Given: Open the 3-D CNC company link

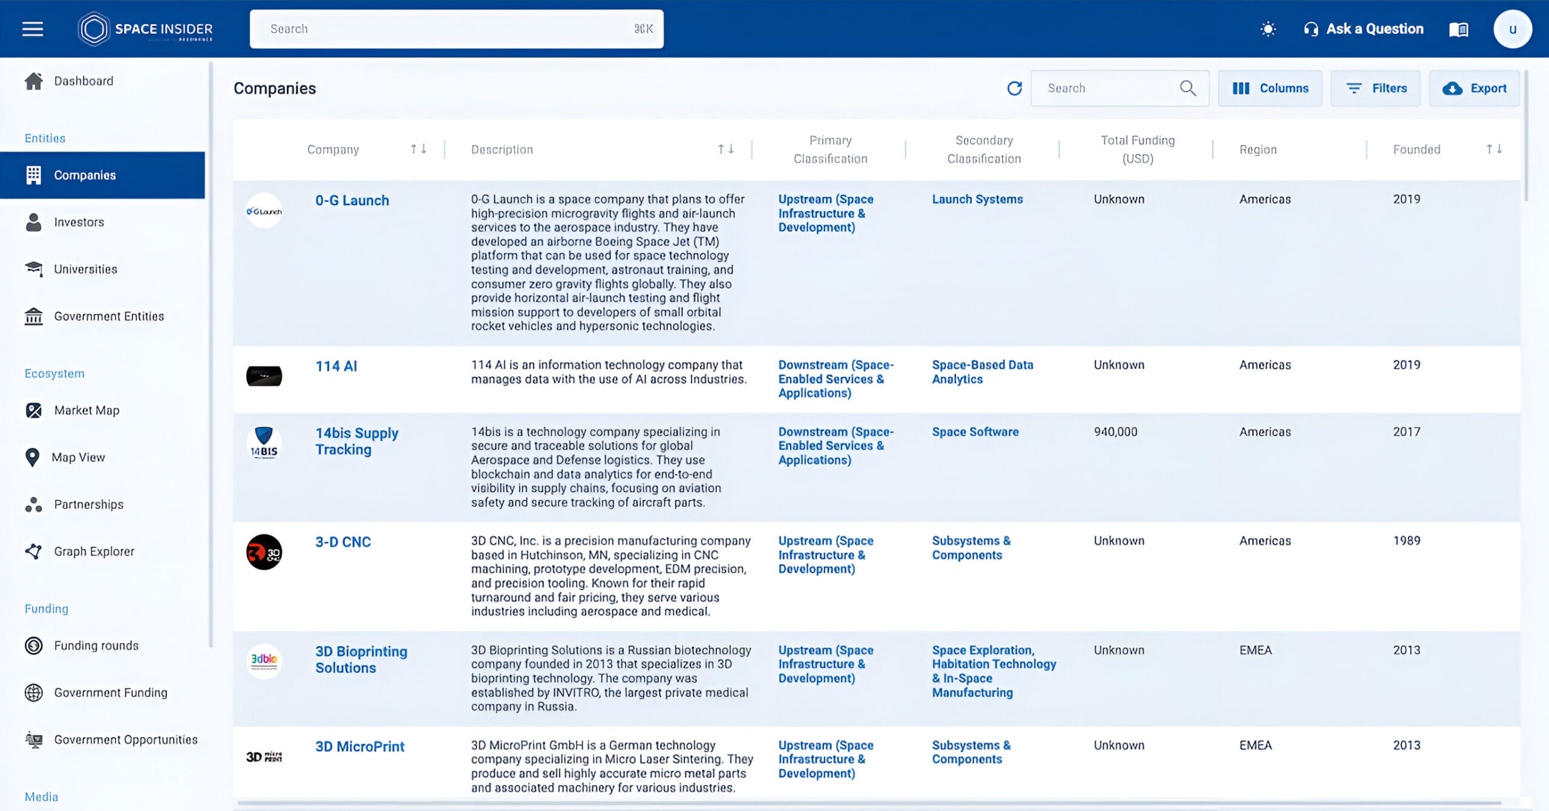Looking at the screenshot, I should 343,542.
